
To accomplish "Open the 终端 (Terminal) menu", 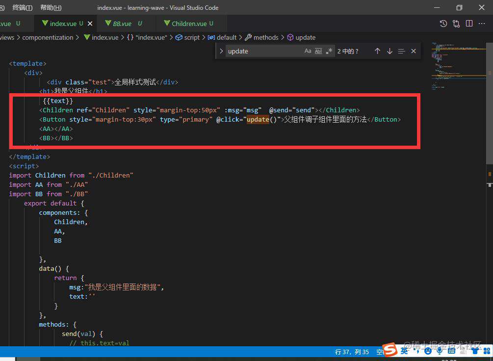I will [x=23, y=7].
